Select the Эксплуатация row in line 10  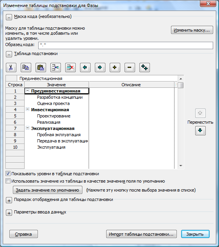[x=57, y=147]
